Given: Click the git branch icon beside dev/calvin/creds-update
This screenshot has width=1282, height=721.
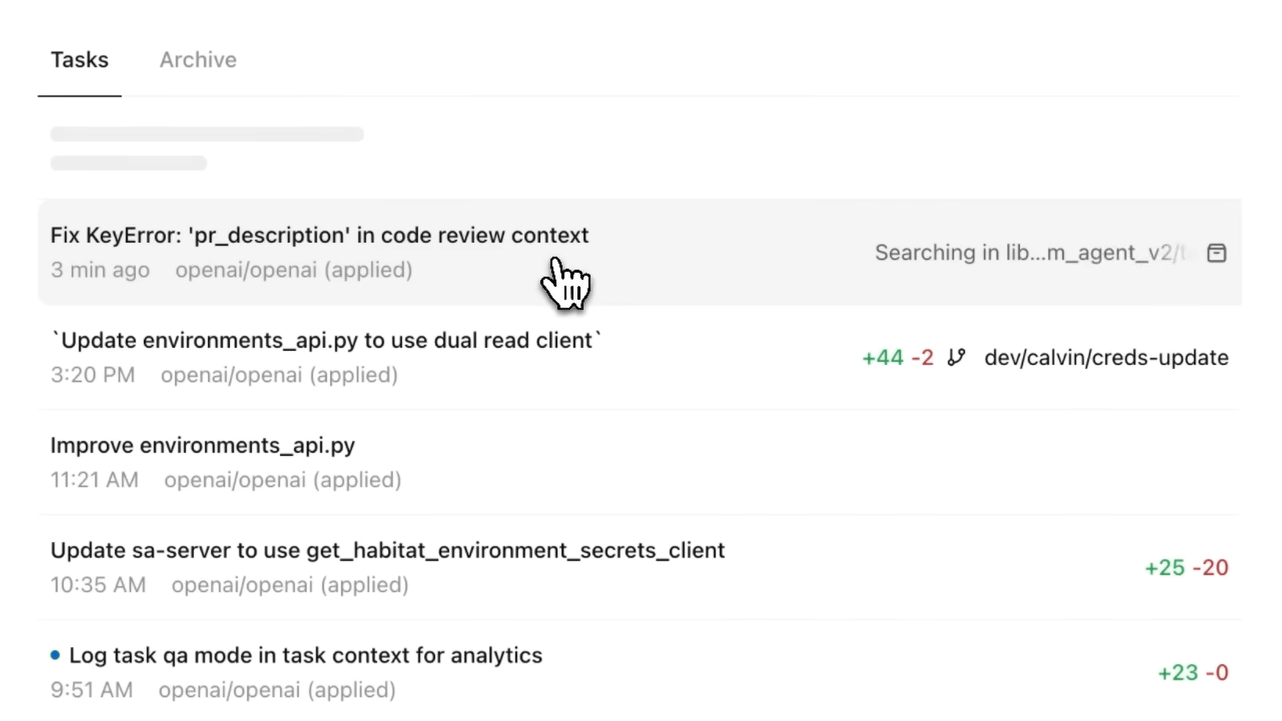Looking at the screenshot, I should coord(956,357).
